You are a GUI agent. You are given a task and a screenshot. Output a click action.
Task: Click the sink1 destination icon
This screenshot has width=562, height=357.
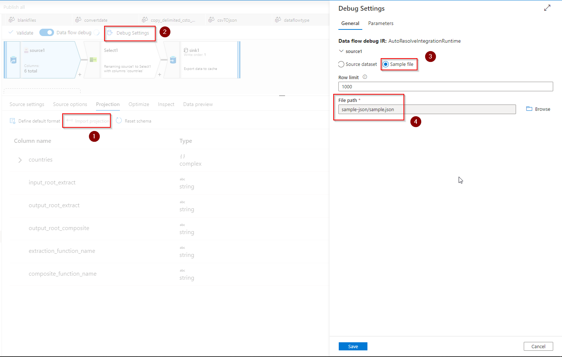173,60
